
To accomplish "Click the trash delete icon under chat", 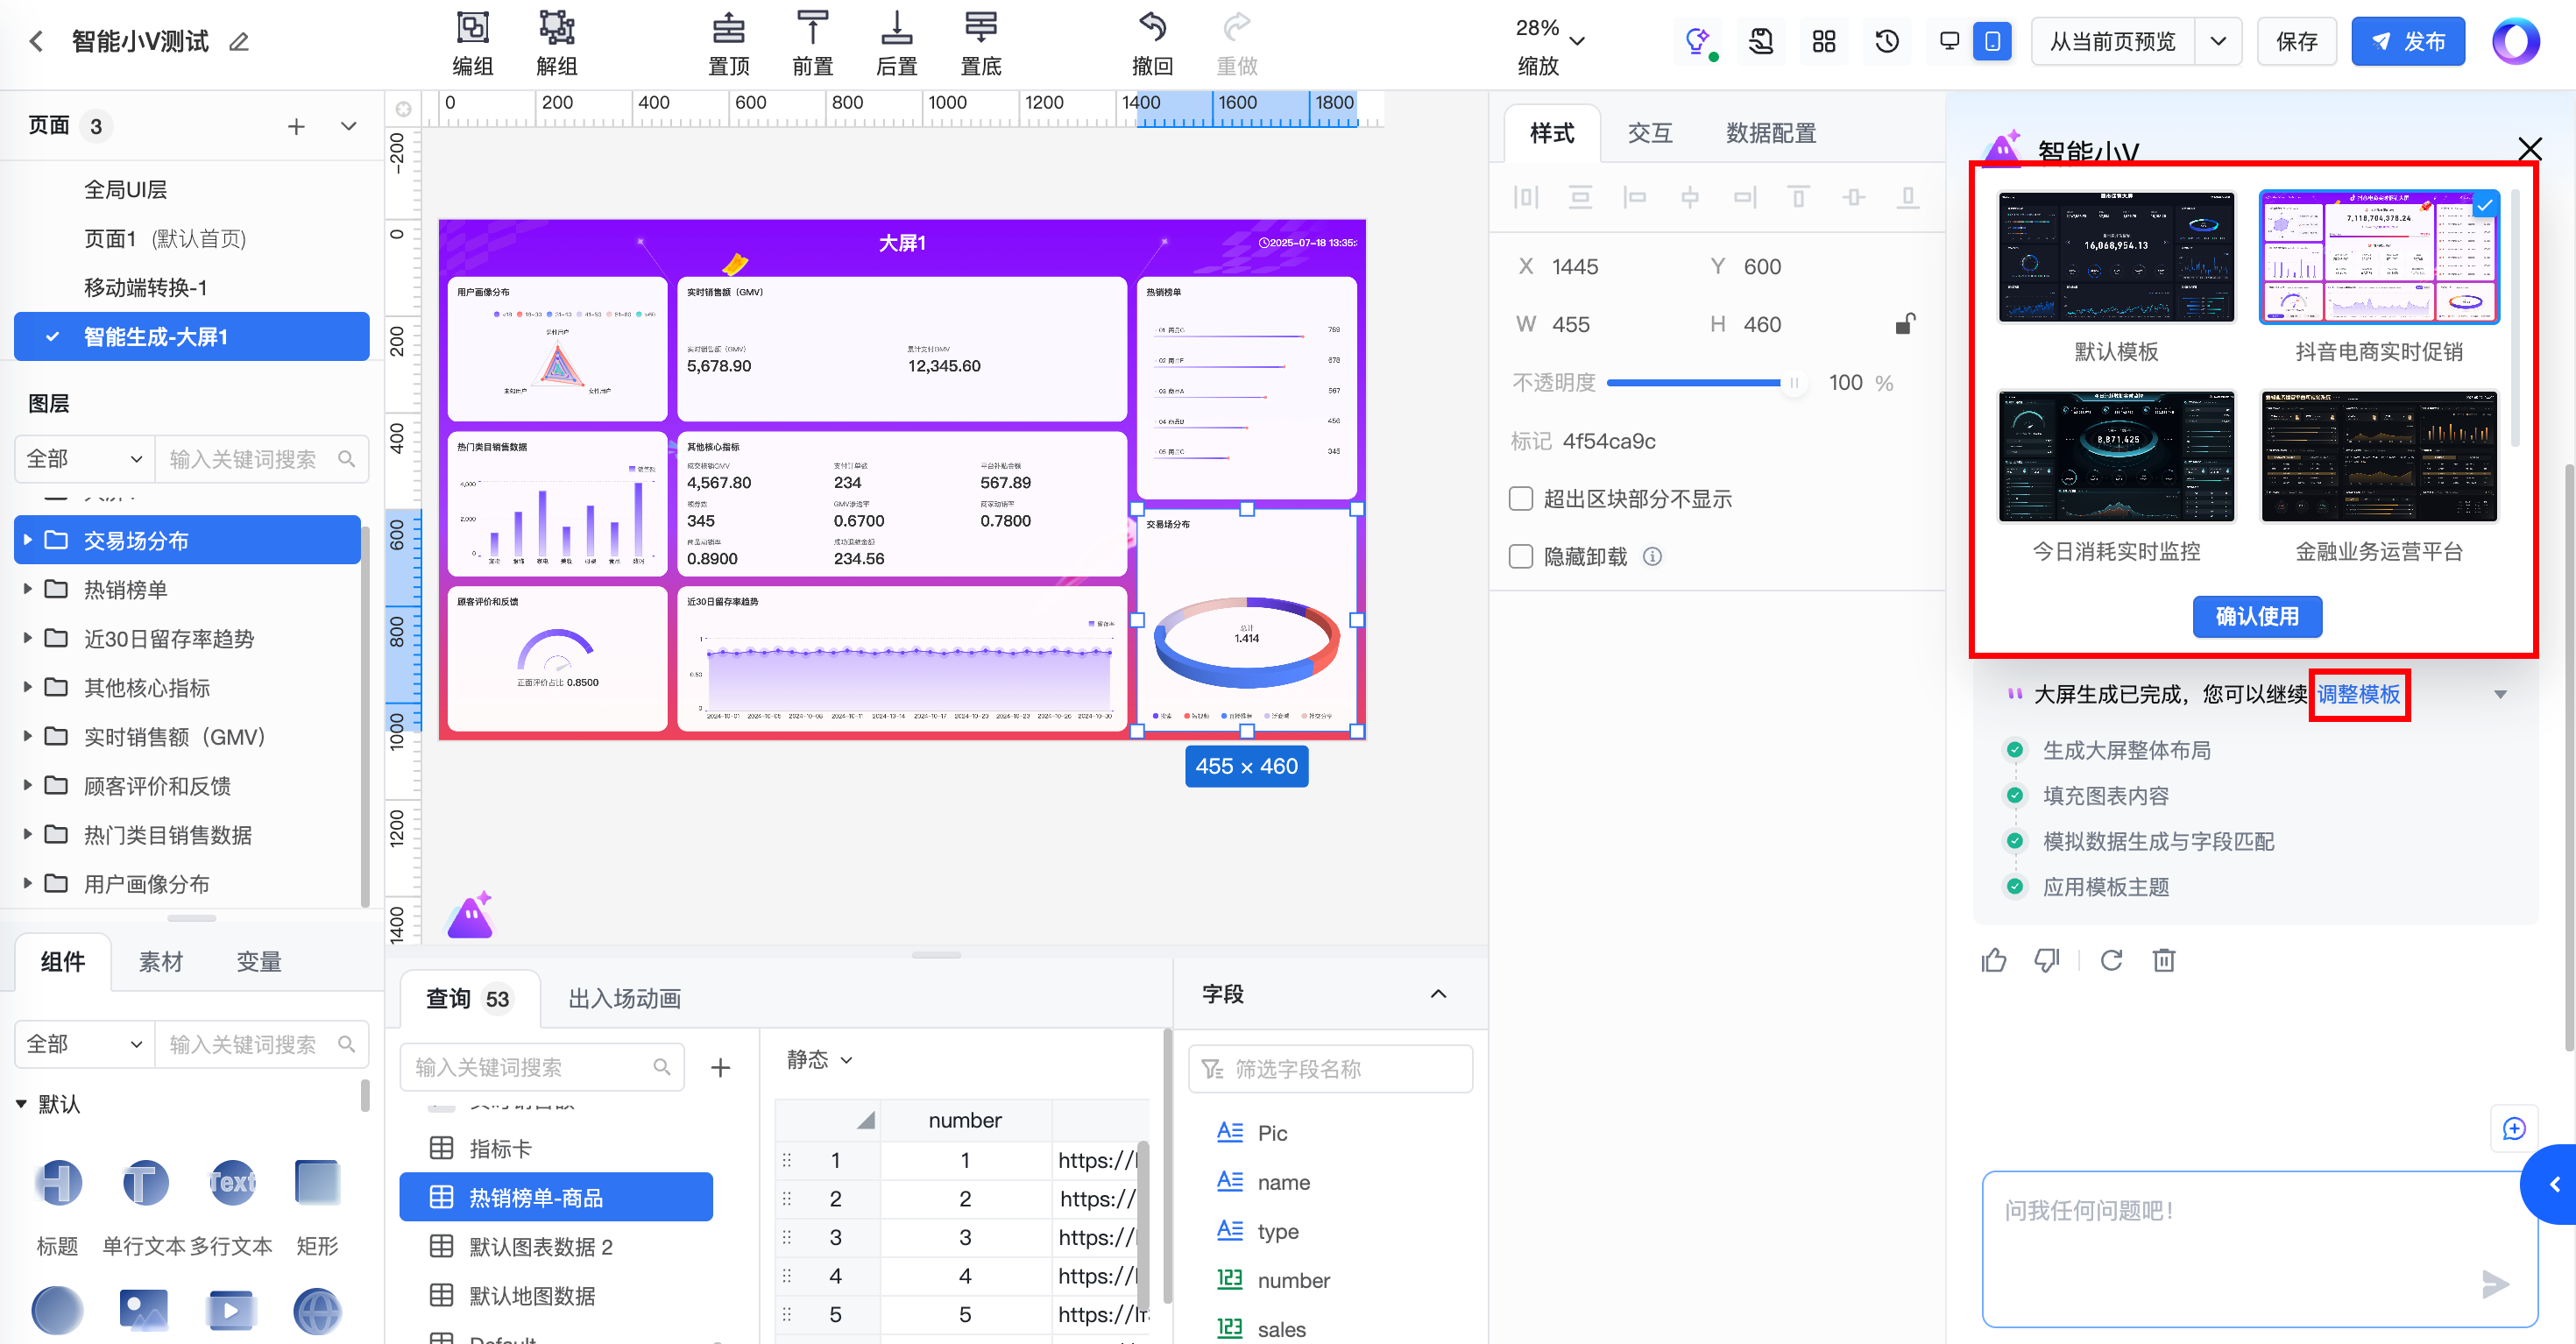I will (x=2163, y=960).
